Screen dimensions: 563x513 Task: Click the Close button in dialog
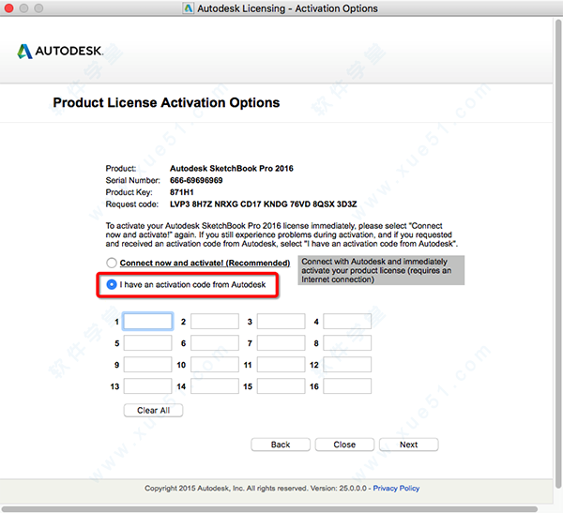pos(344,445)
